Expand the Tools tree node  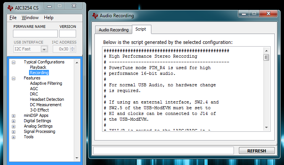click(x=14, y=137)
